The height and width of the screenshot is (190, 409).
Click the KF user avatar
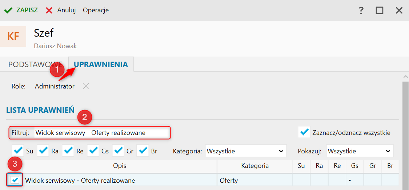click(13, 36)
